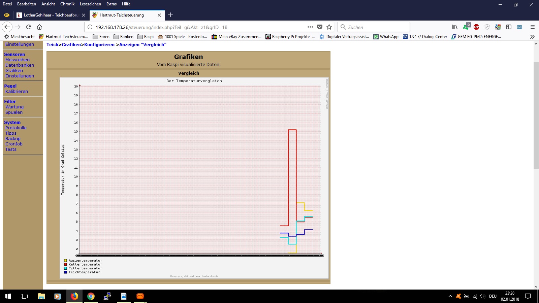
Task: Open the Protokolle link under System
Action: point(16,128)
